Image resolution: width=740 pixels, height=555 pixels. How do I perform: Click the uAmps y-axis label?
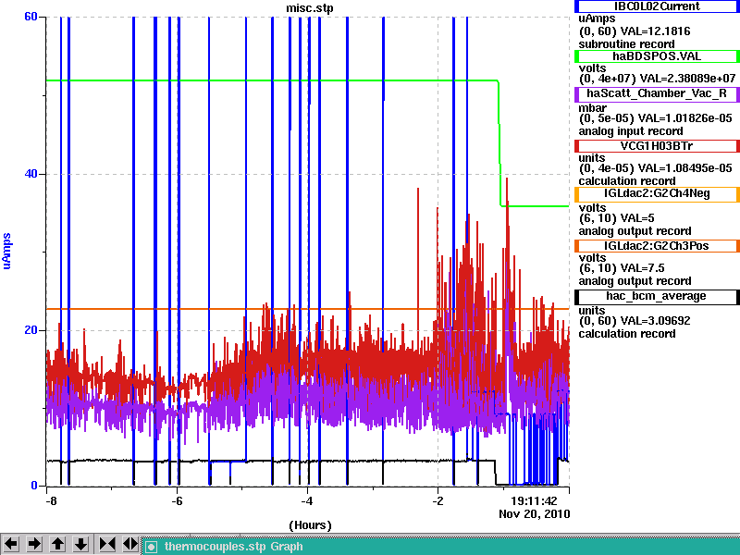point(6,251)
